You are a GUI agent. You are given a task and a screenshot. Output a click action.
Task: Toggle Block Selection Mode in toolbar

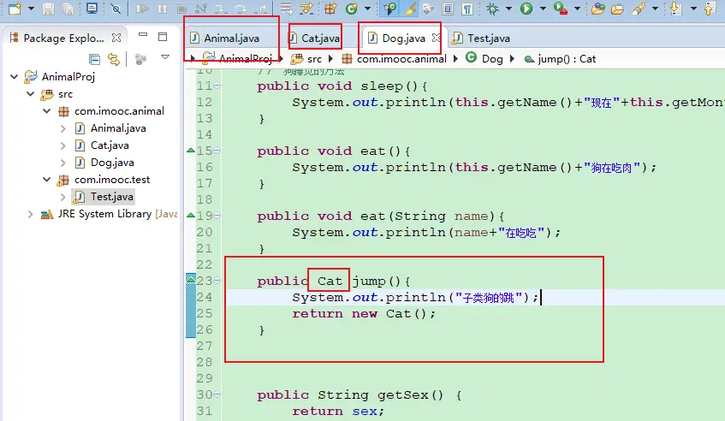tap(448, 9)
